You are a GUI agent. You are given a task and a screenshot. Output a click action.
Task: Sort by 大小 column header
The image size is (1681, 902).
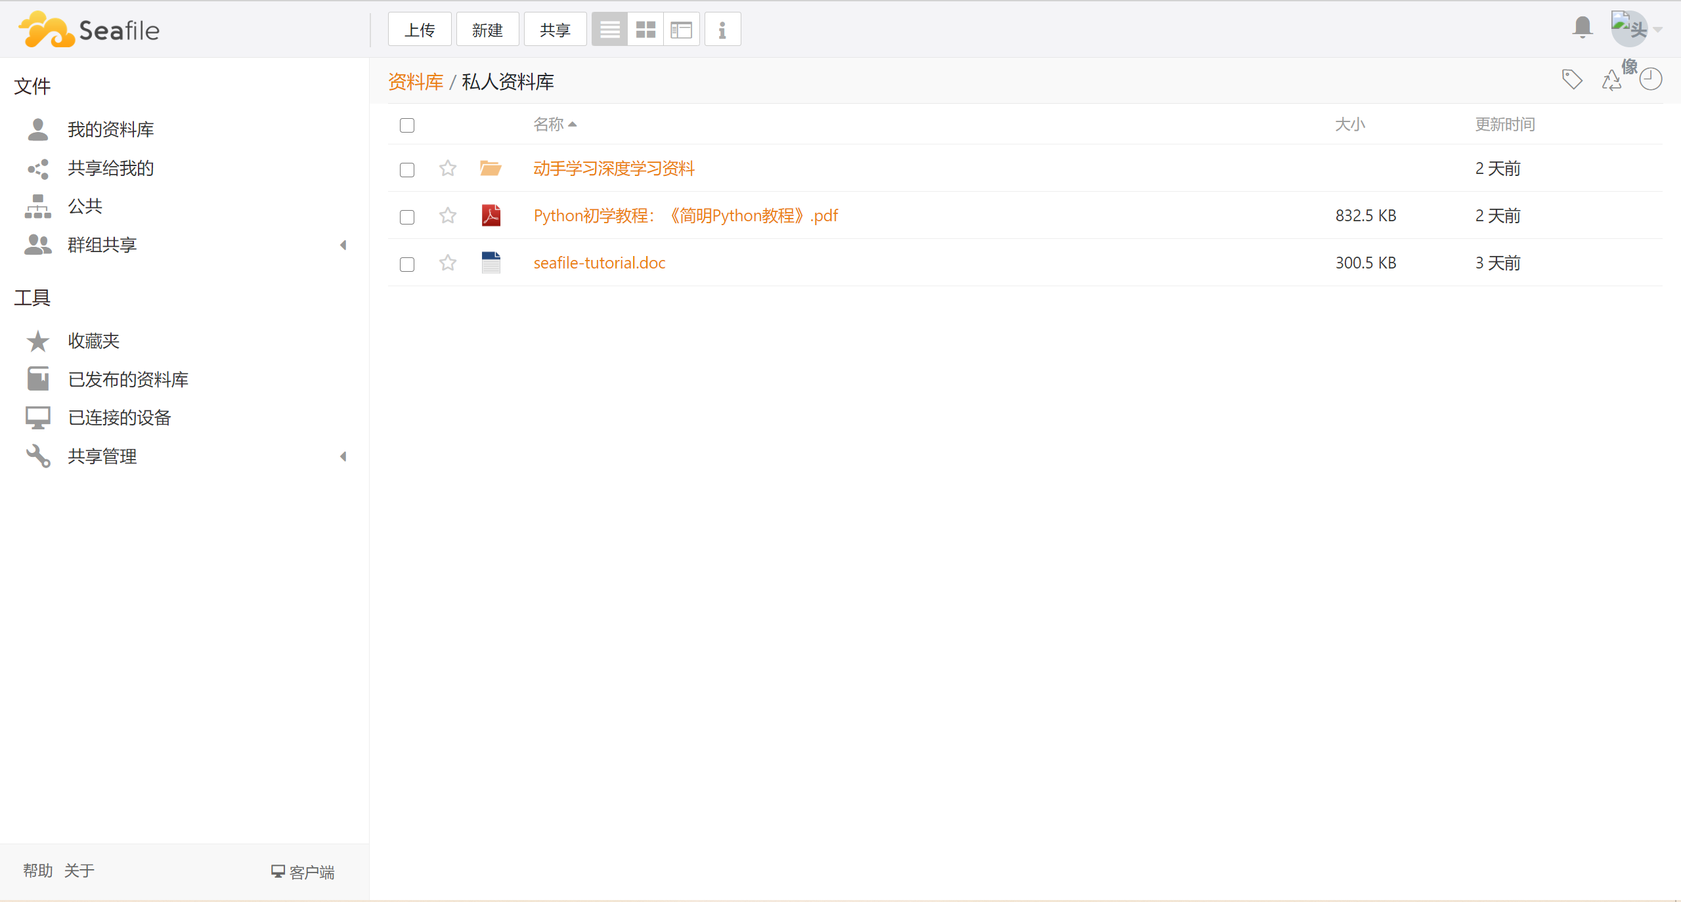pyautogui.click(x=1350, y=124)
